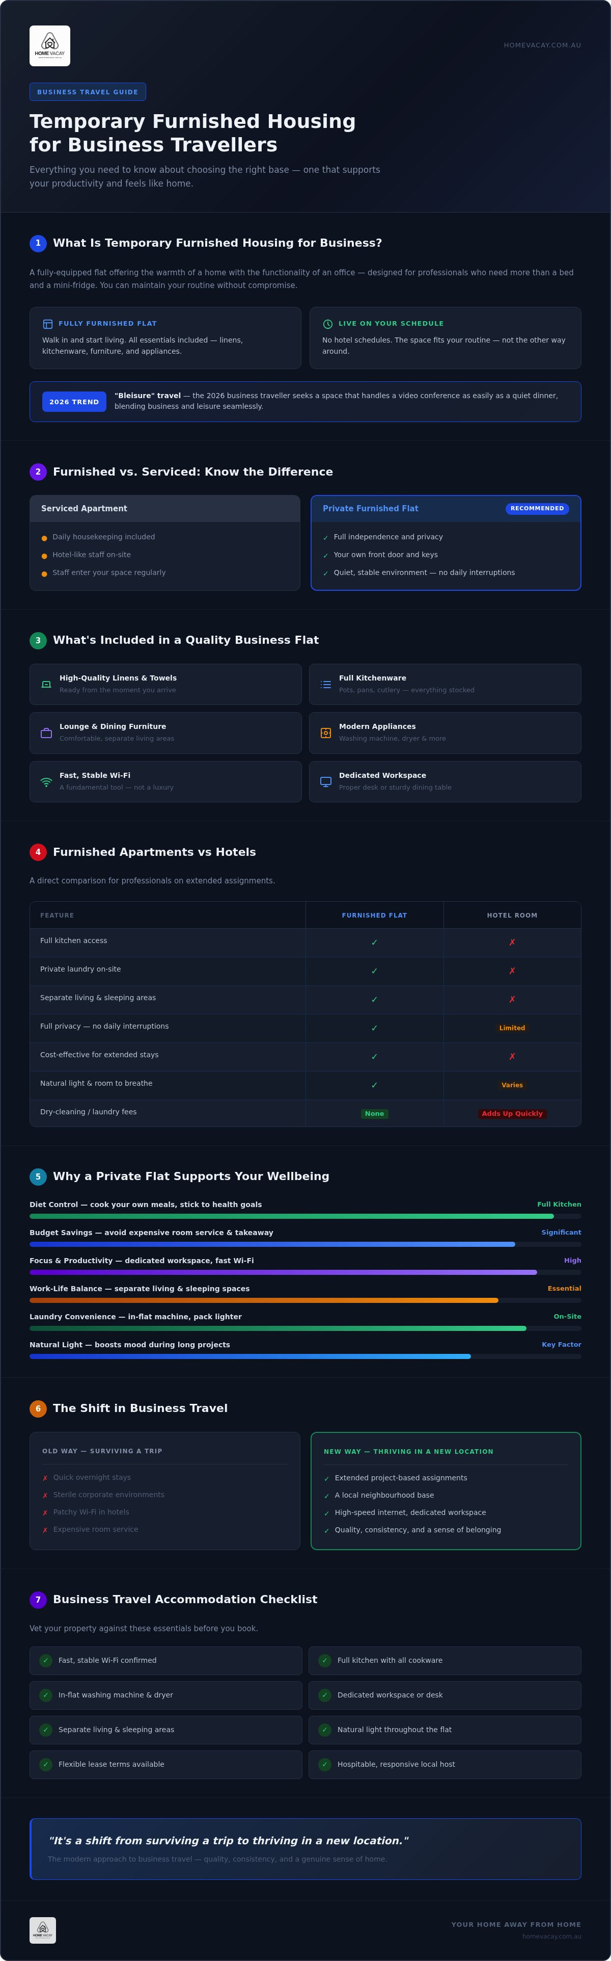Click the Home Vacay logo in the header
This screenshot has height=1961, width=611.
point(49,46)
